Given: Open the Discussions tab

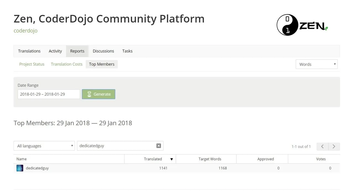Looking at the screenshot, I should (103, 51).
